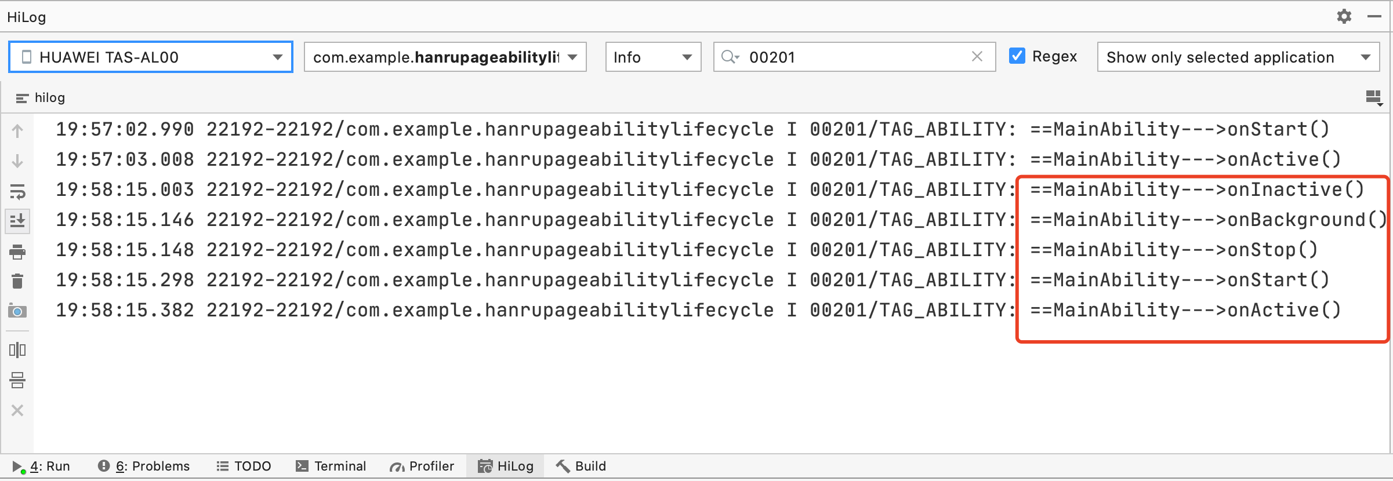
Task: Clear the 00201 search filter
Action: click(x=977, y=56)
